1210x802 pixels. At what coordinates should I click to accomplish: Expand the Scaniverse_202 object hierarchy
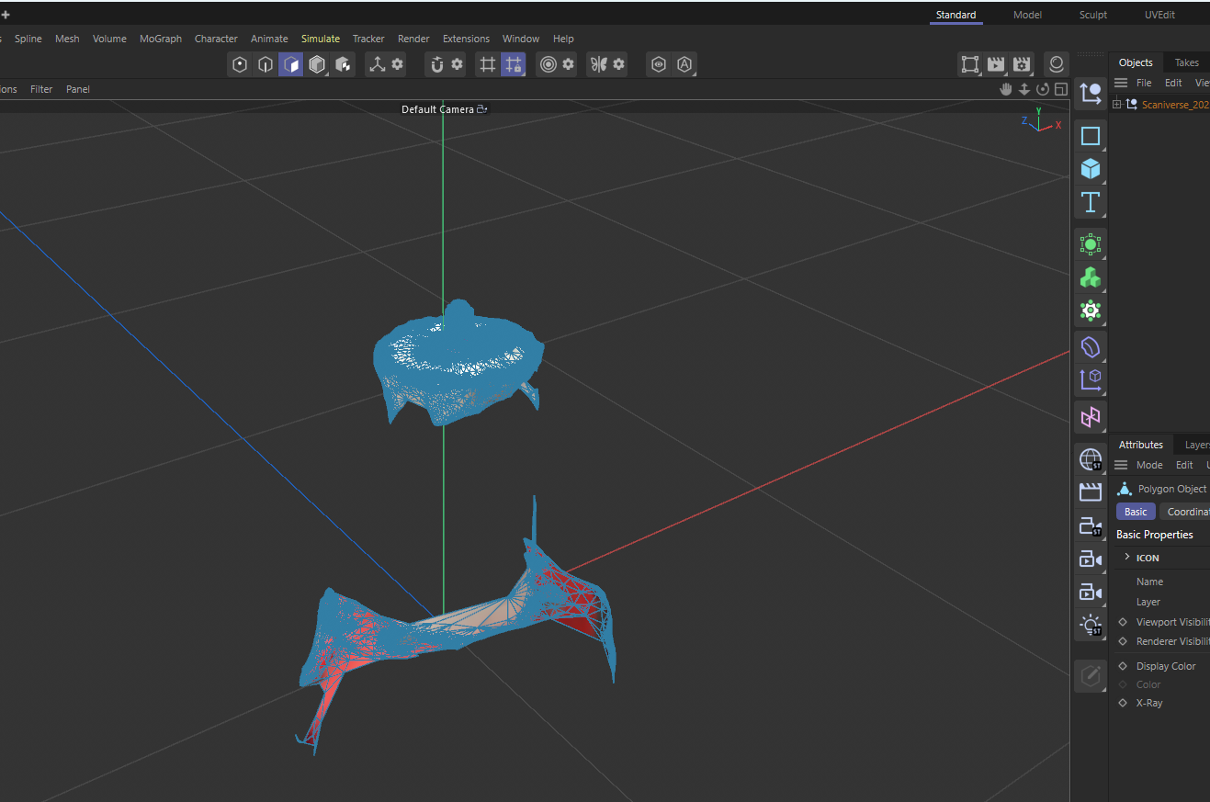tap(1119, 104)
